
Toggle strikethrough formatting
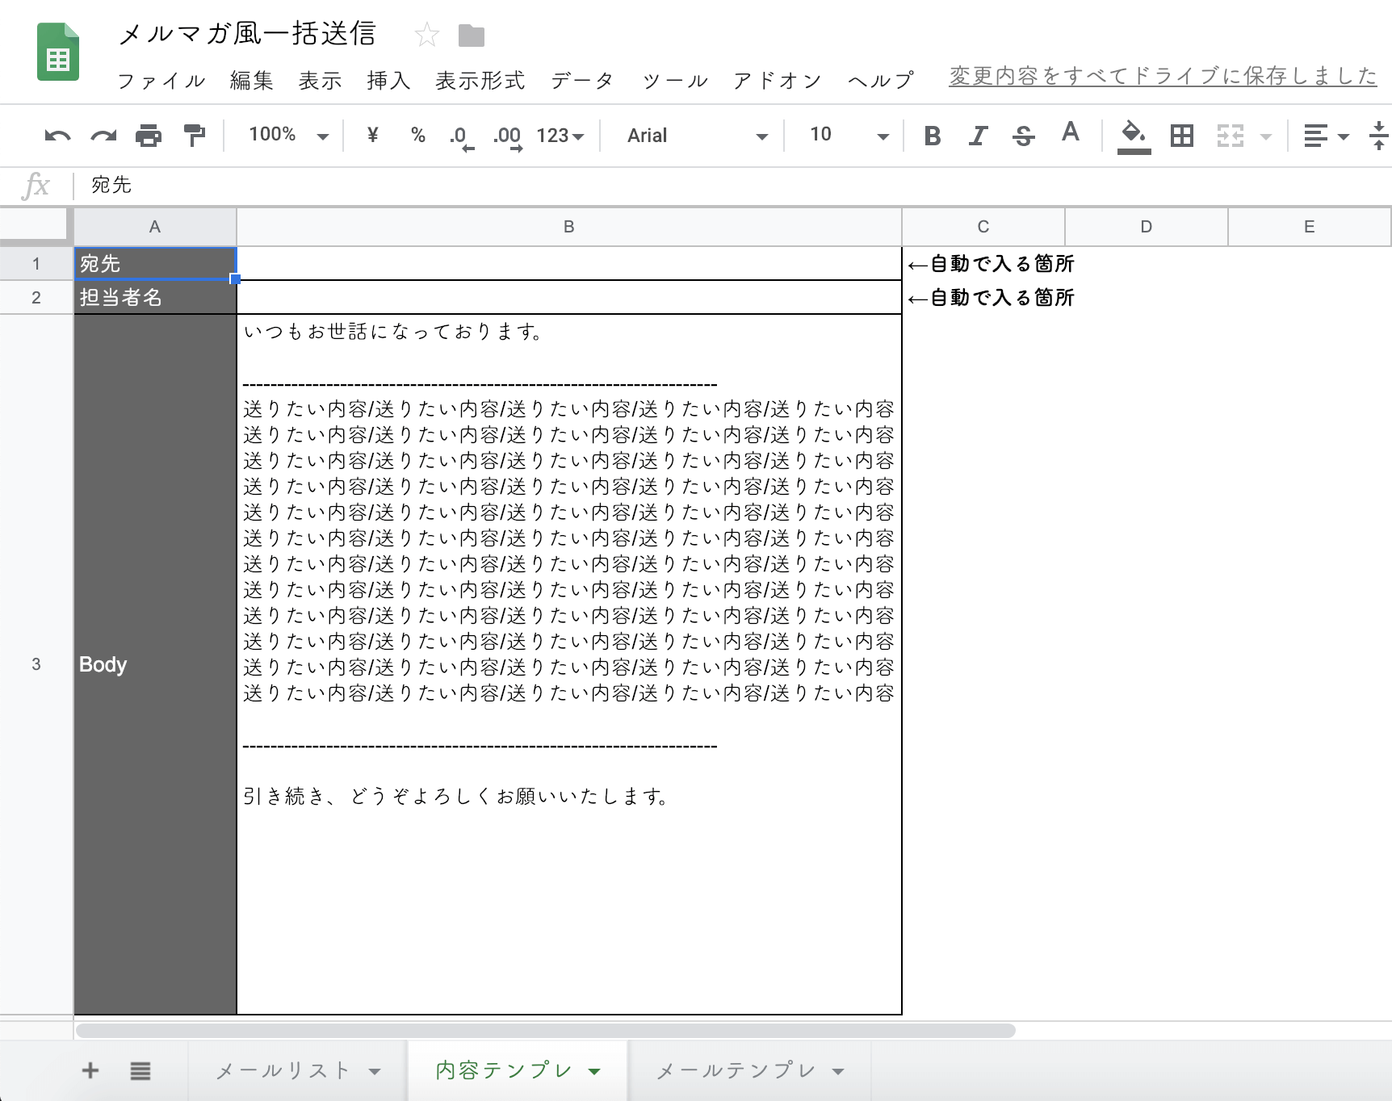[1023, 136]
